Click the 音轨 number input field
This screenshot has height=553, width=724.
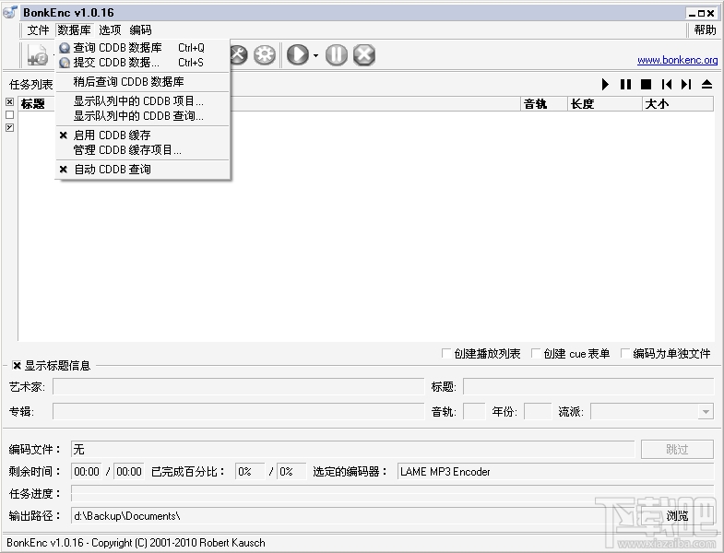[x=474, y=411]
